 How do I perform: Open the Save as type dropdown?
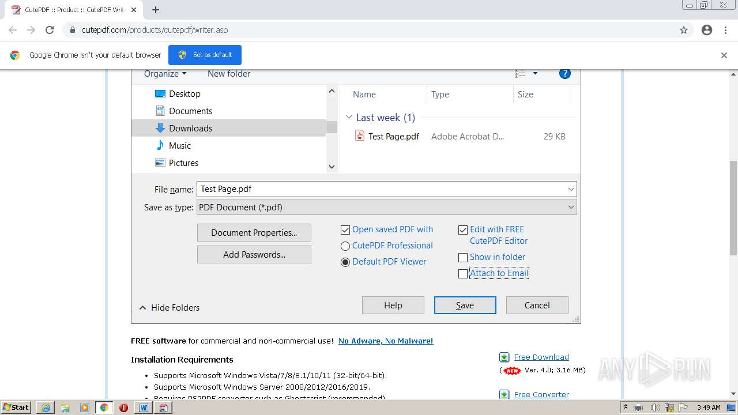[386, 207]
